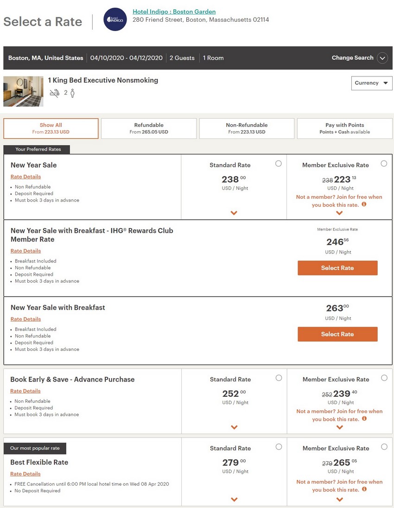The image size is (394, 508).
Task: Select Best Flexible Member Exclusive Rate radio
Action: (384, 447)
